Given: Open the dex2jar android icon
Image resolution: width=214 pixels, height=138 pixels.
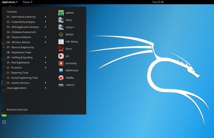Looking at the screenshot, I should (61, 34).
